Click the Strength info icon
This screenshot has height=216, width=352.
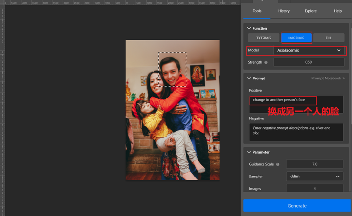coord(266,62)
